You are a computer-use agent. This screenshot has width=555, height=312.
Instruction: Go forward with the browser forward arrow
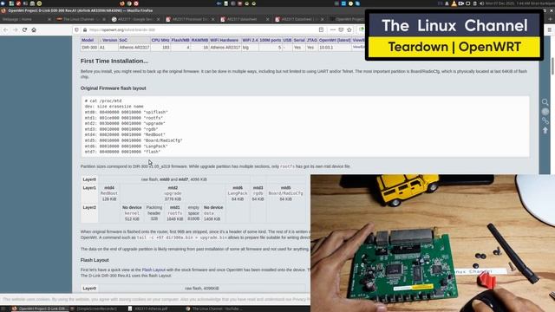[16, 30]
